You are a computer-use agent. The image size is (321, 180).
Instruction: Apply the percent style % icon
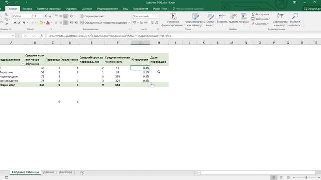point(141,23)
